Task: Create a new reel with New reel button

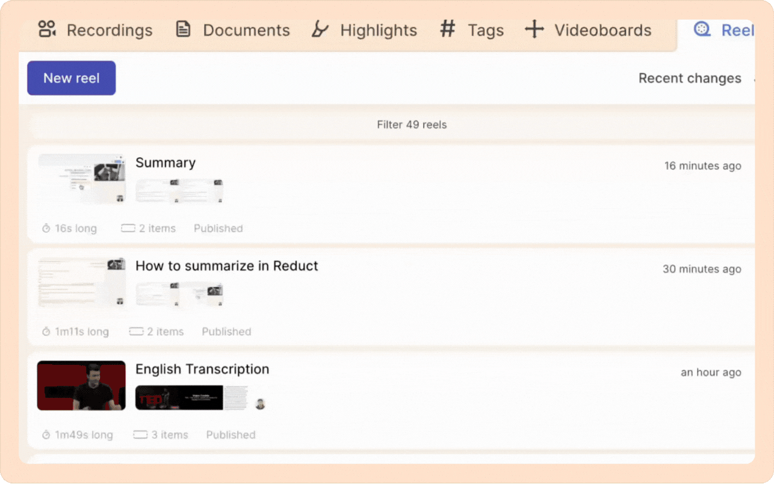Action: coord(72,78)
